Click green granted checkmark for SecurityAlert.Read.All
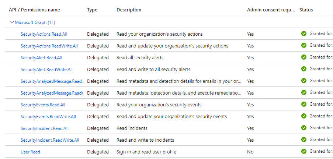The height and width of the screenshot is (159, 333). (304, 57)
